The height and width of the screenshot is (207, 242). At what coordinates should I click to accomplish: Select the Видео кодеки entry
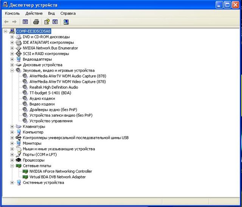pos(42,104)
